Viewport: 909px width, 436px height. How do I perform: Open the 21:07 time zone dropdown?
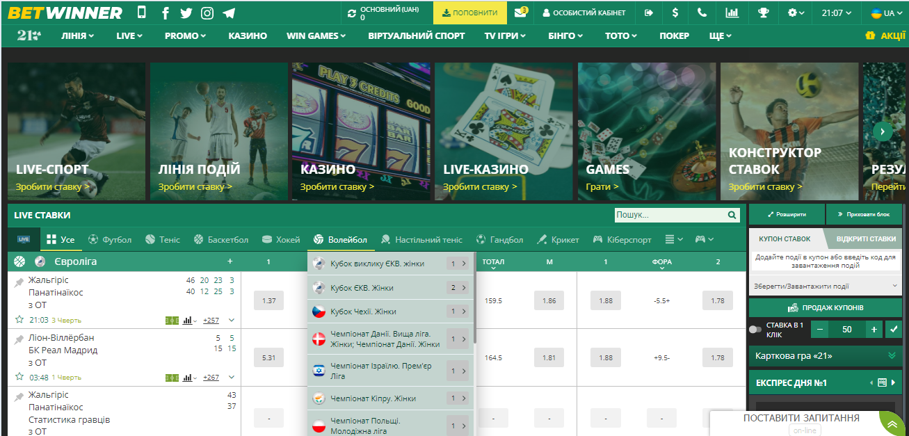[836, 13]
